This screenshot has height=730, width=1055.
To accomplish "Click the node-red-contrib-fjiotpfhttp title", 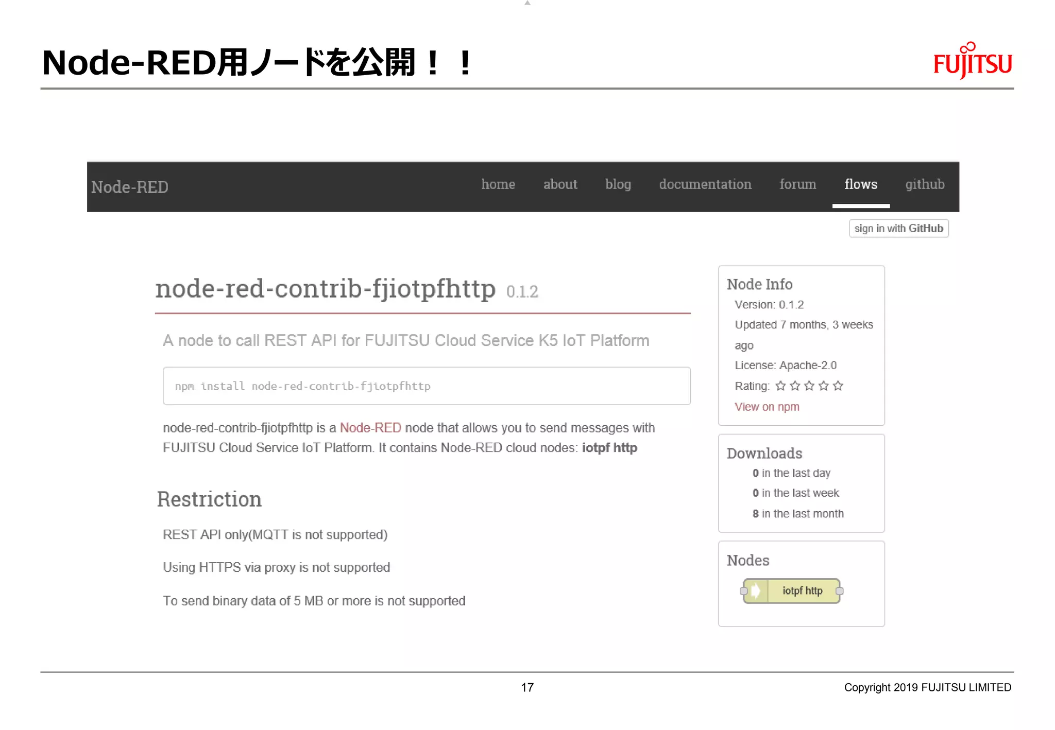I will [x=325, y=288].
